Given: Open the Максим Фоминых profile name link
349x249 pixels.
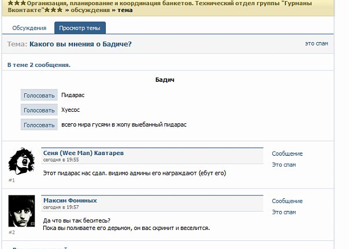Looking at the screenshot, I should (70, 201).
